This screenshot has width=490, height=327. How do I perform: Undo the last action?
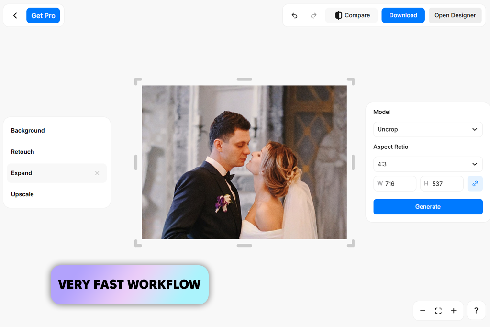click(294, 15)
